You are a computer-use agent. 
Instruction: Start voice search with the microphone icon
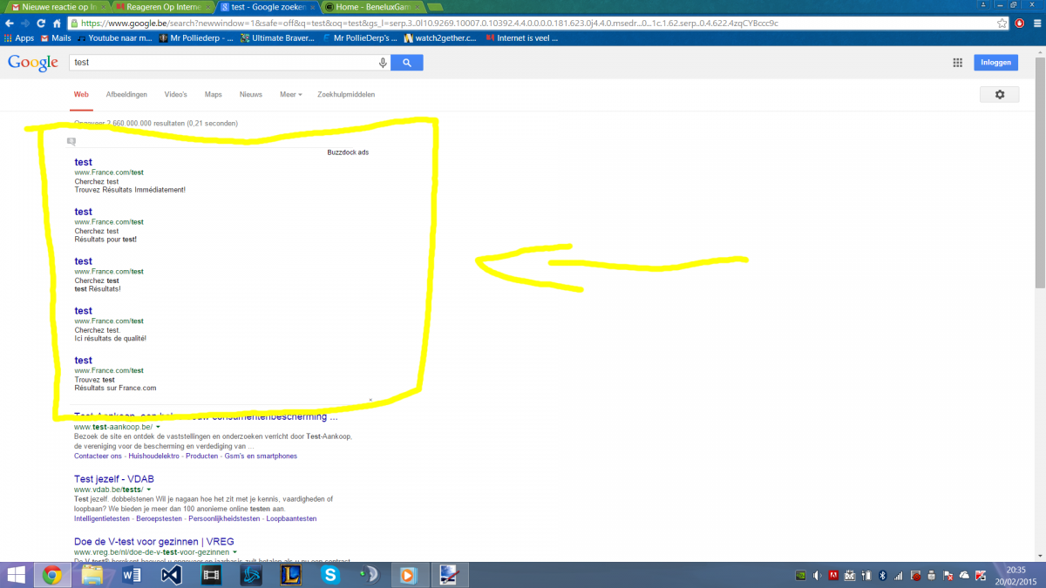click(x=383, y=63)
